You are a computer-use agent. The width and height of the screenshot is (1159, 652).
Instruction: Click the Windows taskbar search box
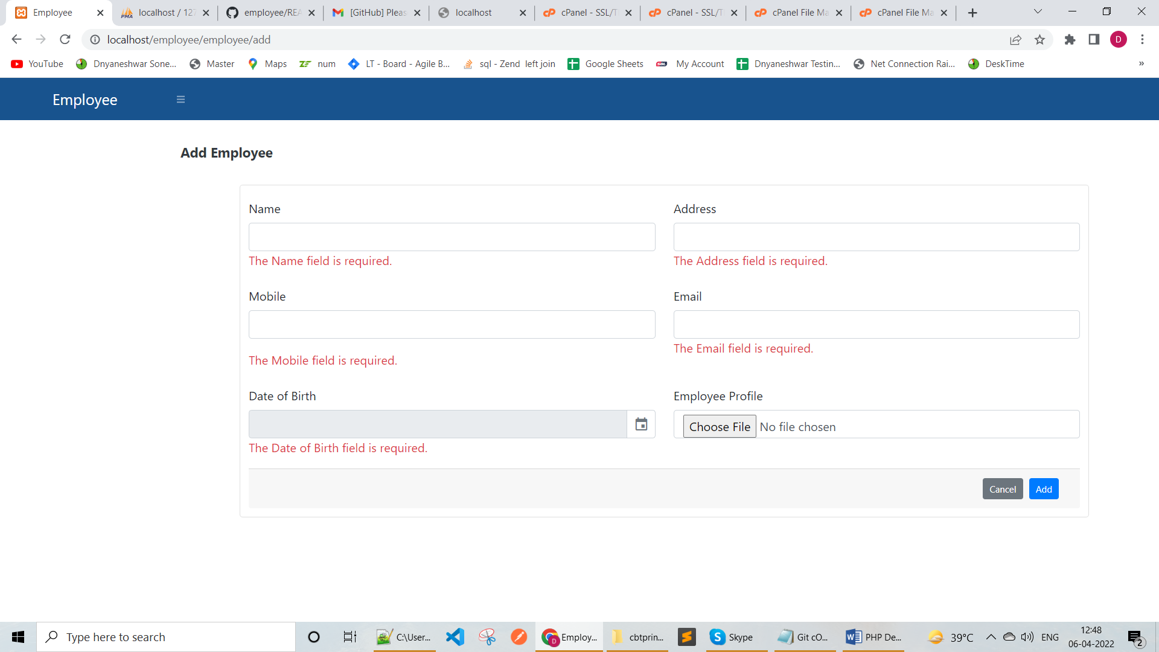(166, 637)
